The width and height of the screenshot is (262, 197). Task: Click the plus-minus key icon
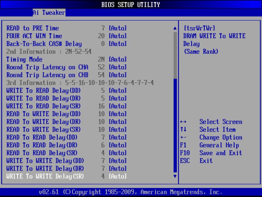coord(183,137)
